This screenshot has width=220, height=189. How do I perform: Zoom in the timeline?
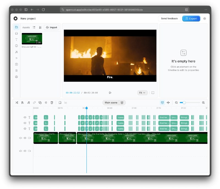[203, 102]
